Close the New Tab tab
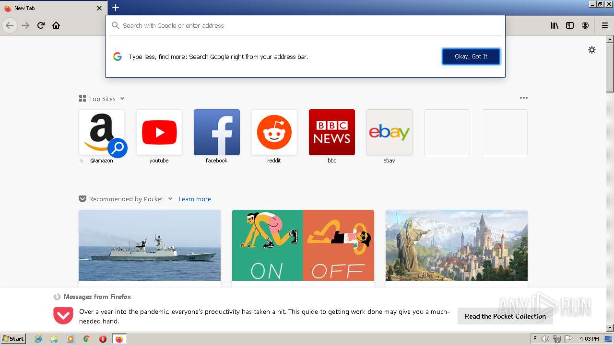The width and height of the screenshot is (614, 345). [x=99, y=8]
